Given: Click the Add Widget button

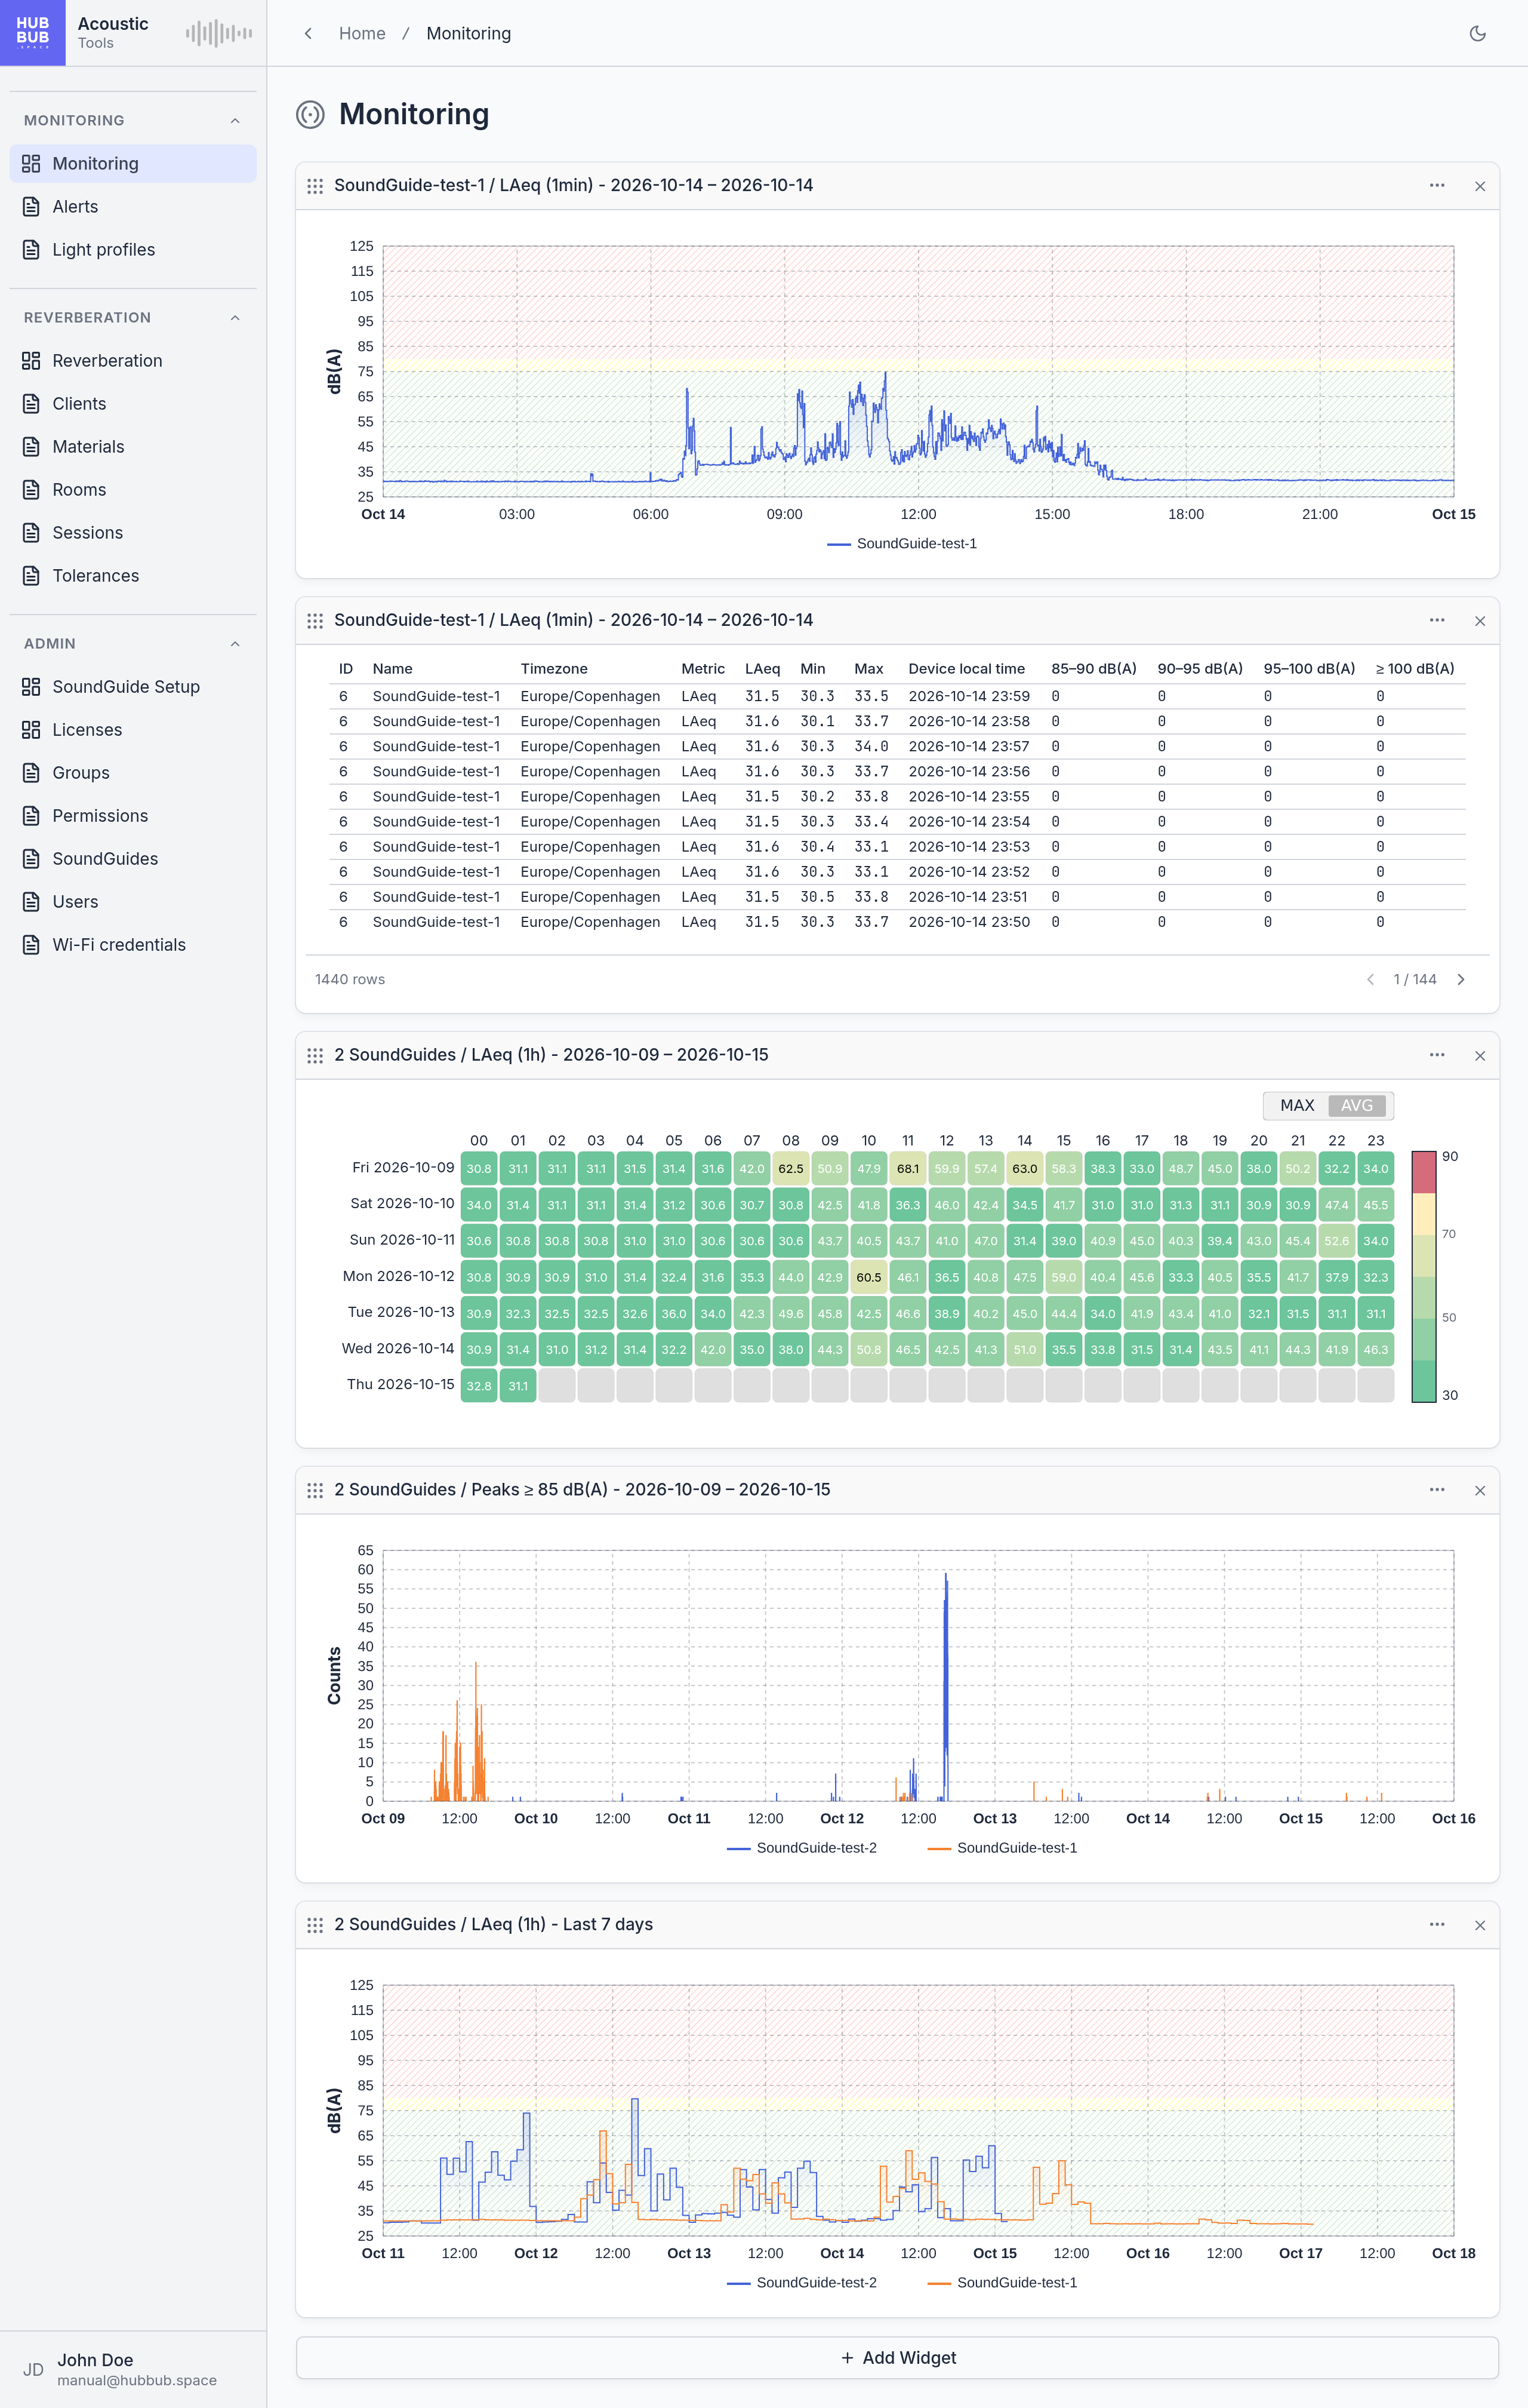Looking at the screenshot, I should (x=898, y=2357).
